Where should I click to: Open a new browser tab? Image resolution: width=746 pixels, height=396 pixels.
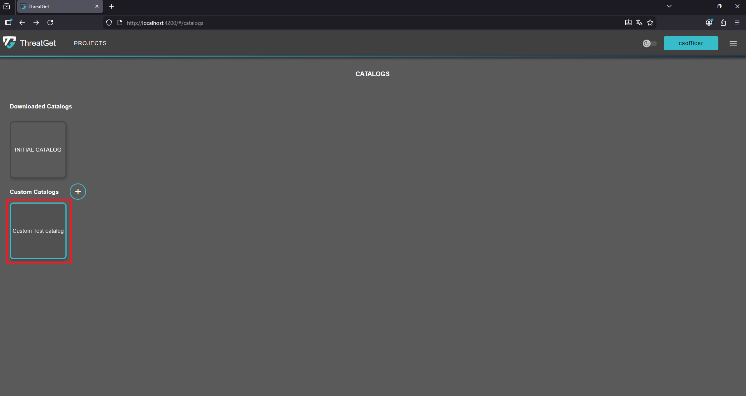pos(112,7)
